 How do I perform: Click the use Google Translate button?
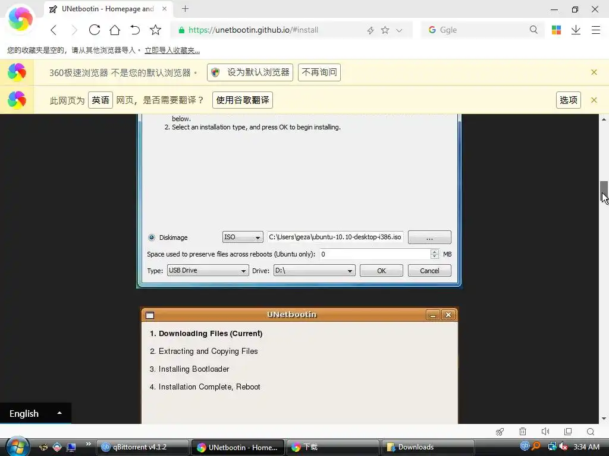point(243,100)
